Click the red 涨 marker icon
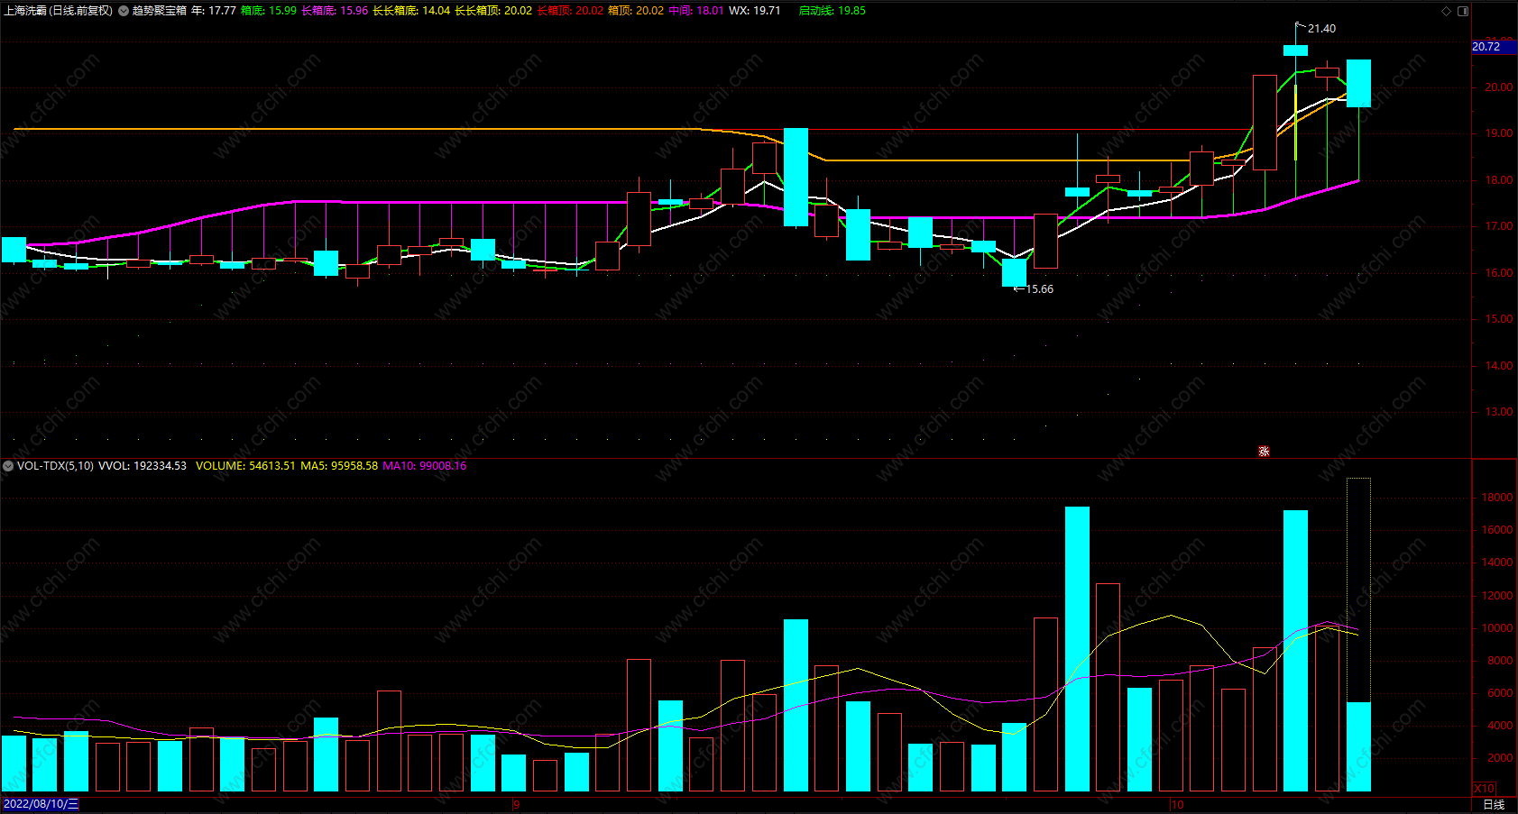The height and width of the screenshot is (814, 1518). [1264, 451]
